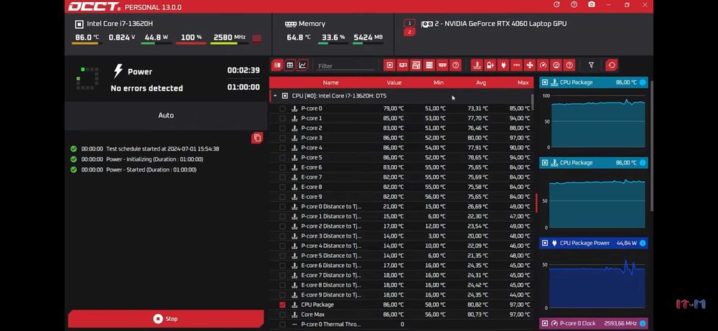Toggle power plug sensor type filter
The height and width of the screenshot is (331, 718).
503,65
